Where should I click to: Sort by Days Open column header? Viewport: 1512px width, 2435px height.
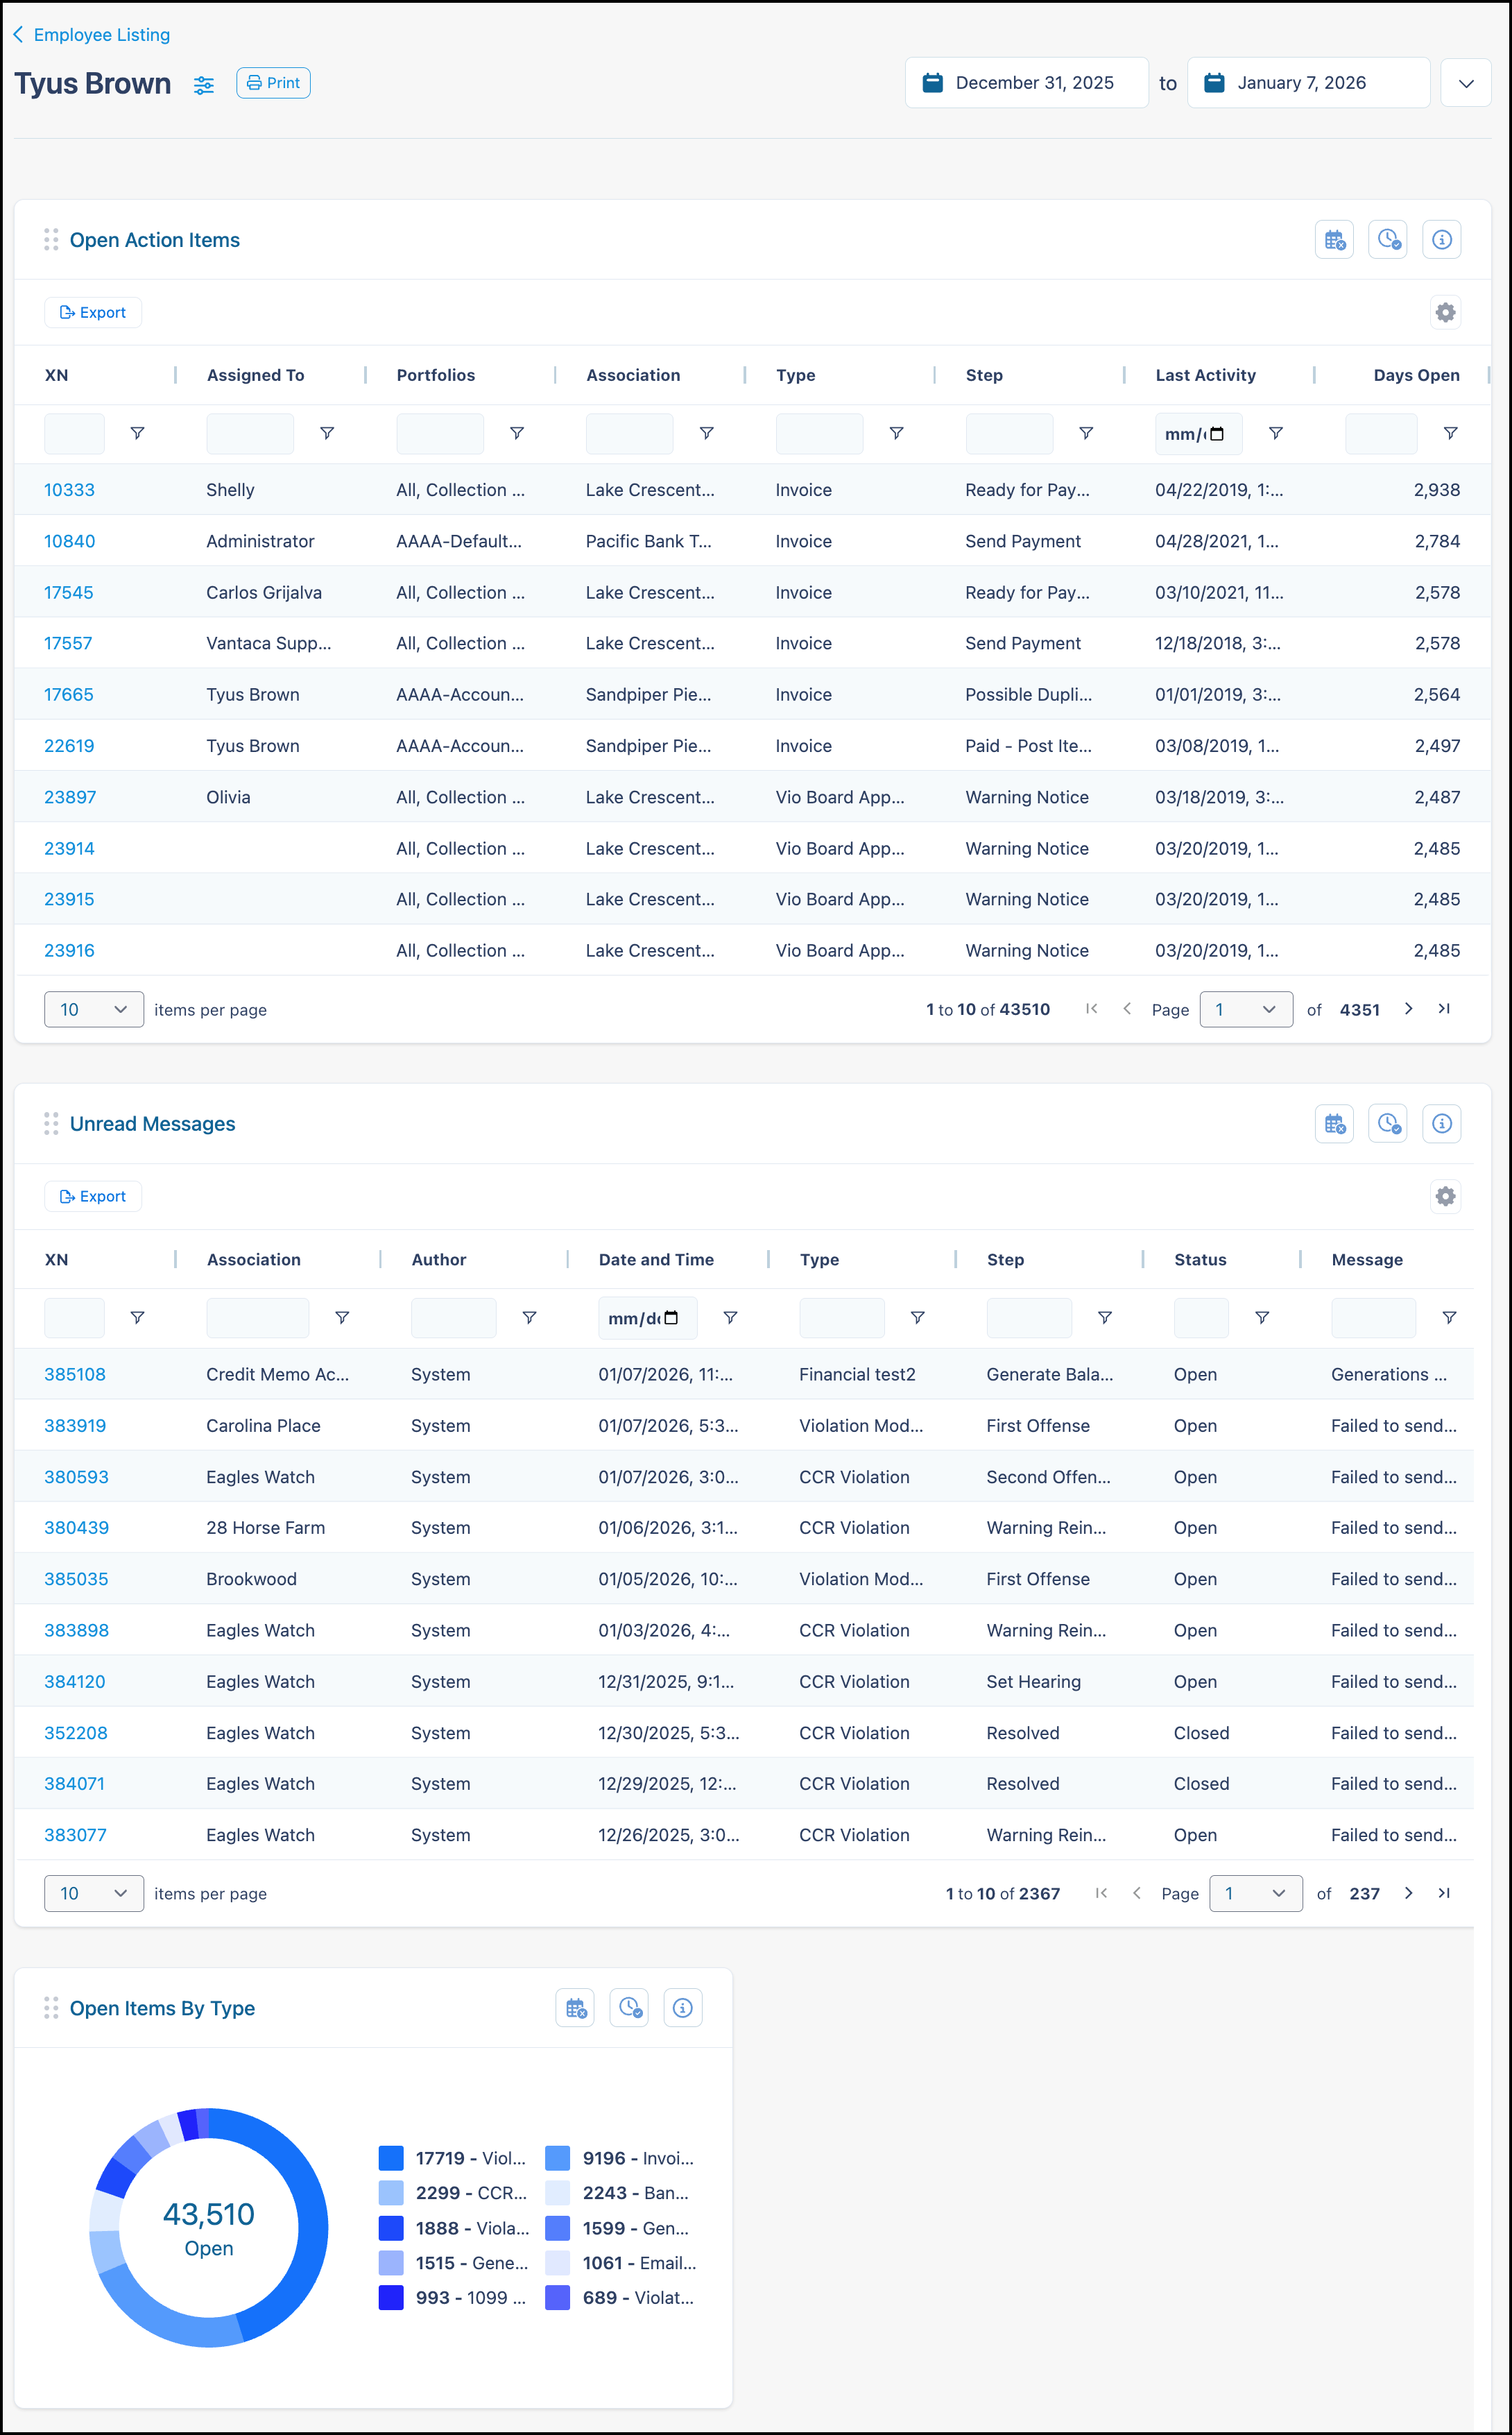[x=1416, y=375]
